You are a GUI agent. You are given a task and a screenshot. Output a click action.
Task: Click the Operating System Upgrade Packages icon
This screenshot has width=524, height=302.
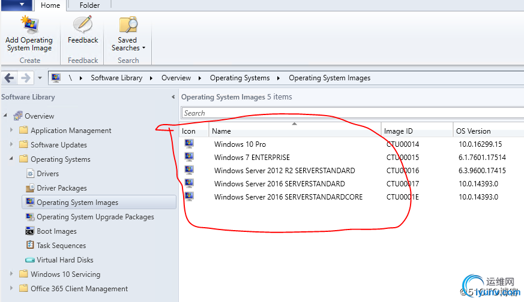tap(30, 216)
